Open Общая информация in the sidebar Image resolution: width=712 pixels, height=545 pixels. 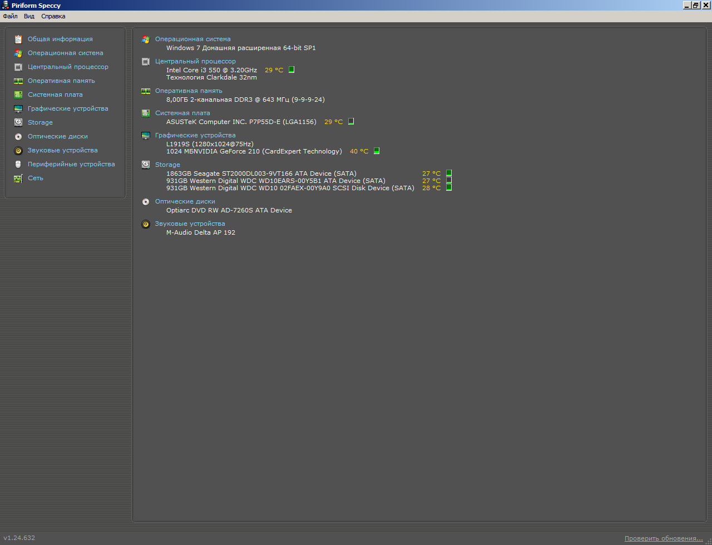pos(60,39)
